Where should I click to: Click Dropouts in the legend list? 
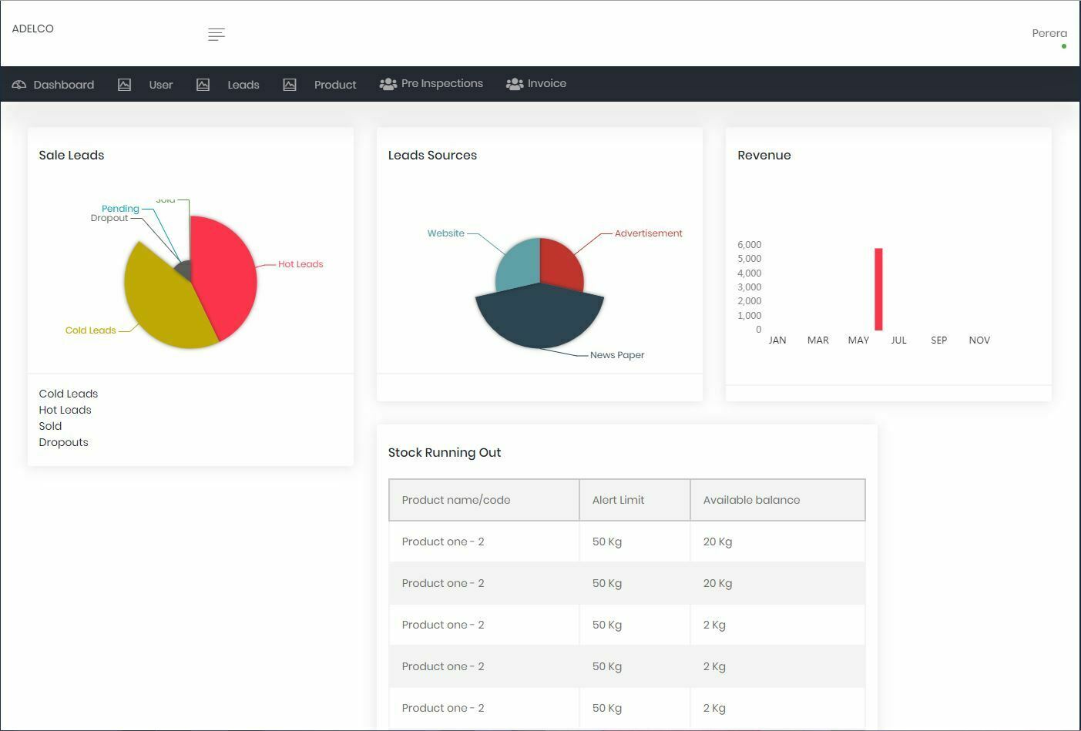point(64,442)
